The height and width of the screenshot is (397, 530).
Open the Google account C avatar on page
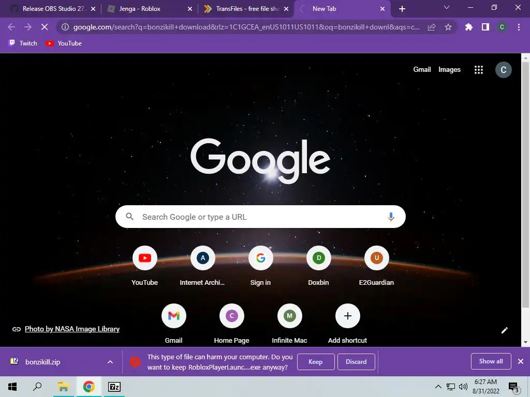point(503,70)
